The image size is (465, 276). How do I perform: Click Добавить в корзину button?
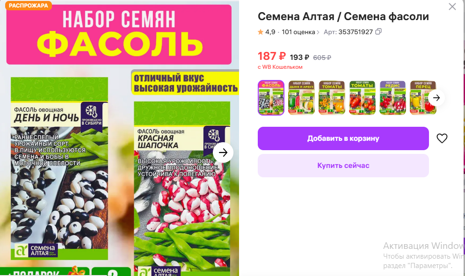coord(343,138)
